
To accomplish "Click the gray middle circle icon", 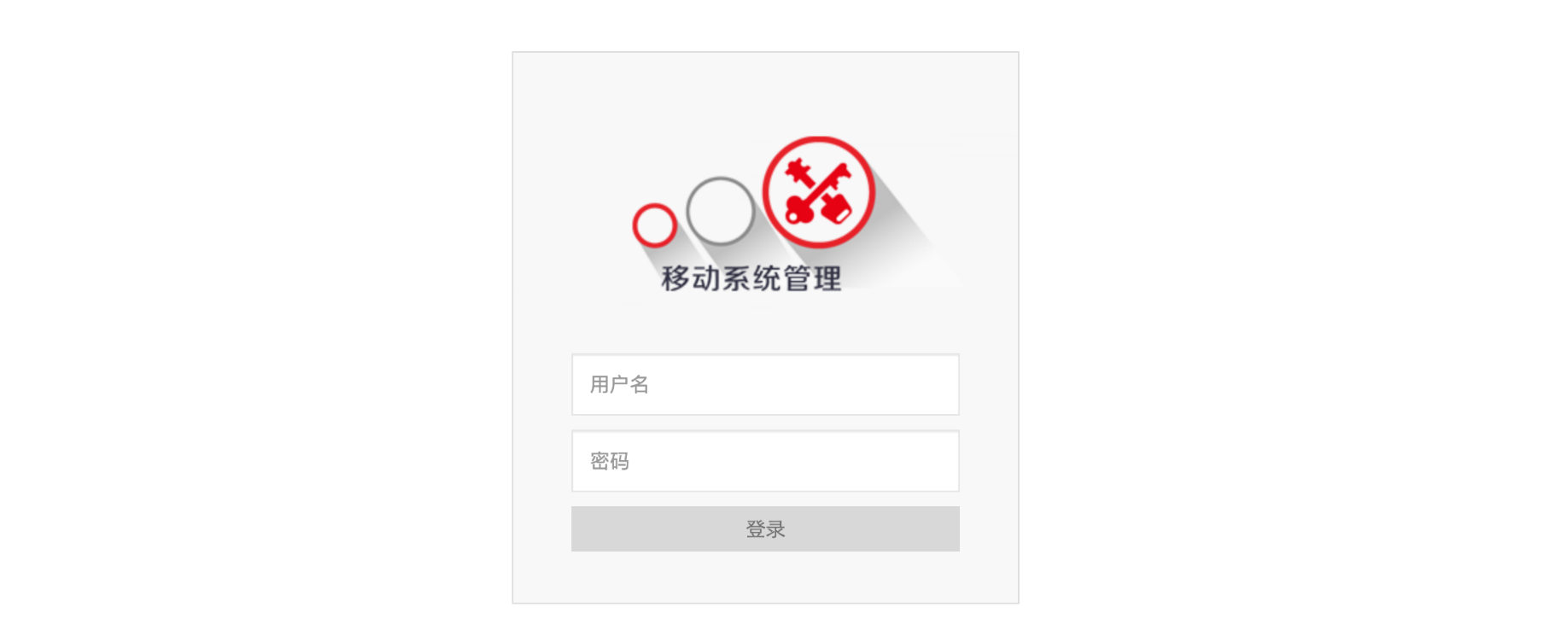I will 721,211.
